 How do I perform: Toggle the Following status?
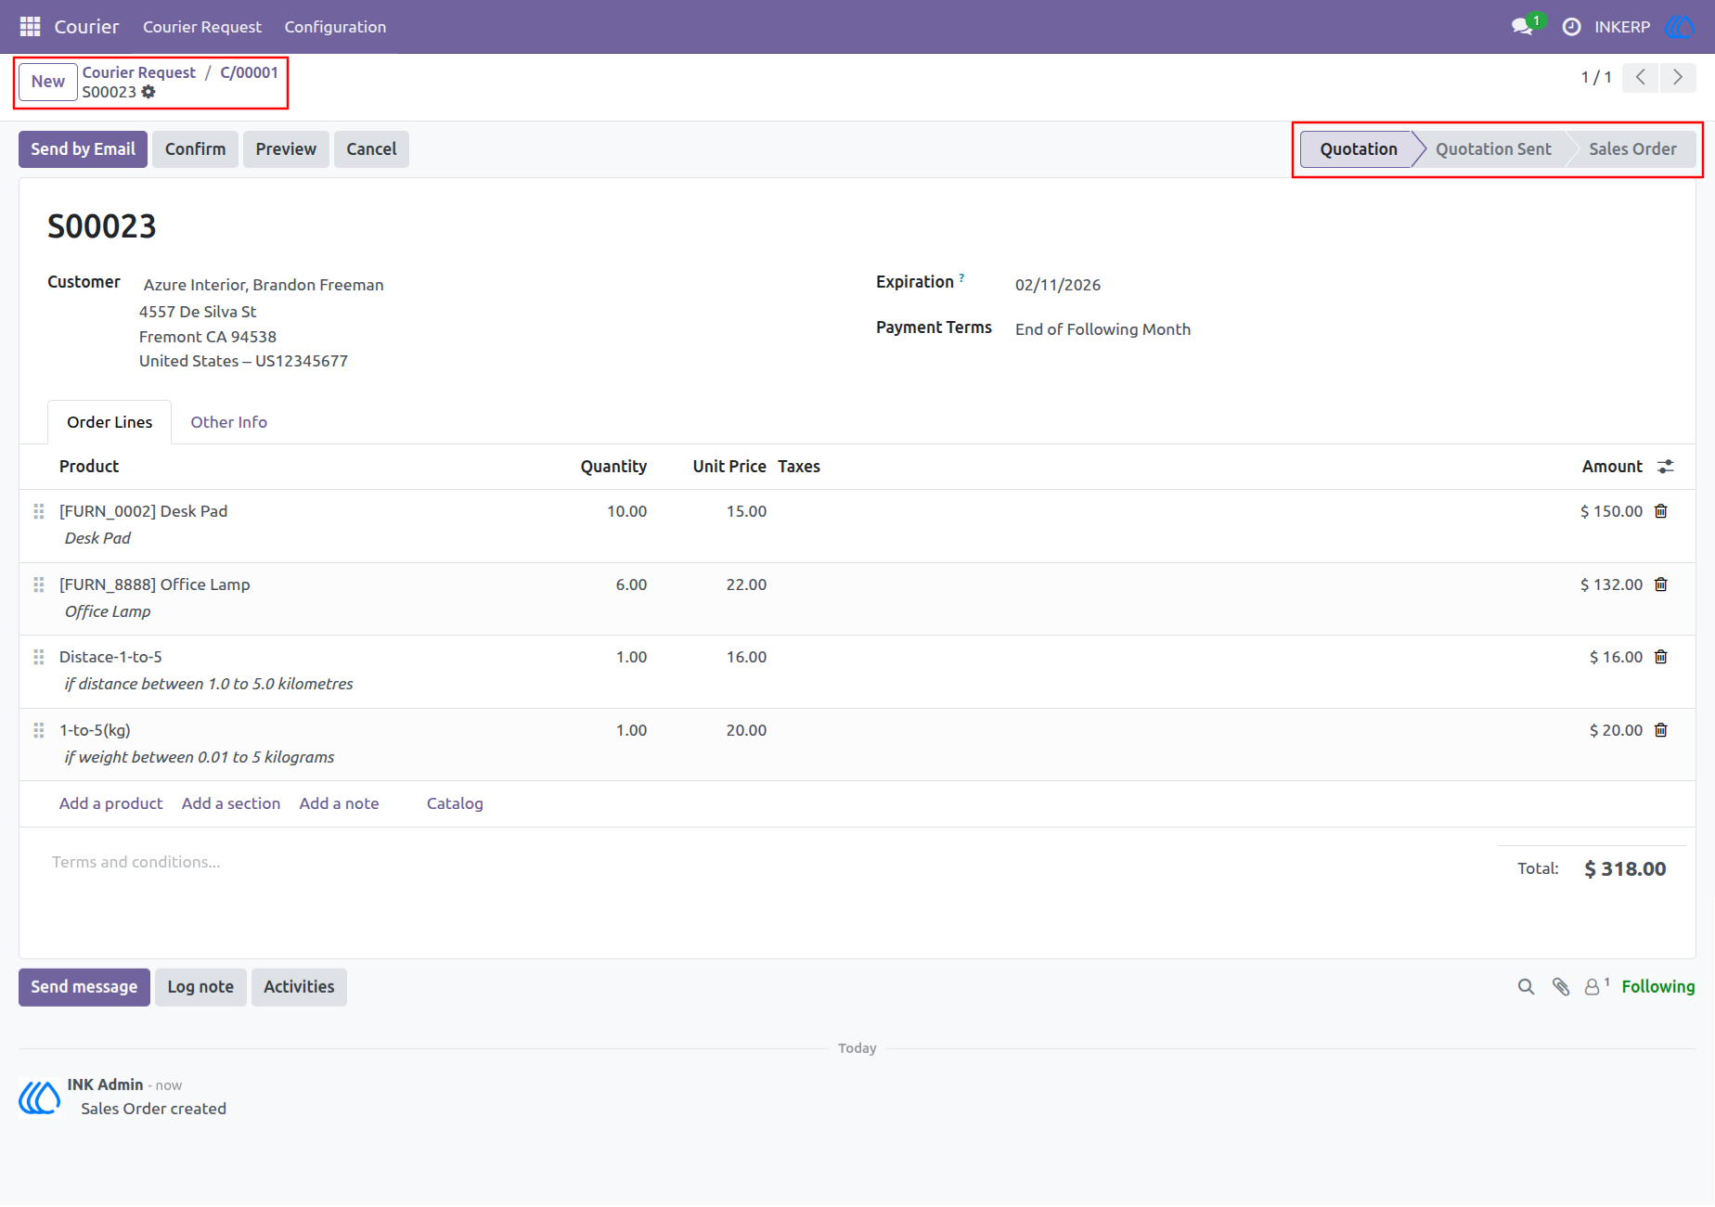tap(1658, 987)
